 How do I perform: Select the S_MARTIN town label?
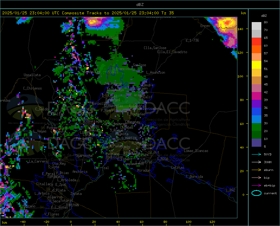point(129,138)
